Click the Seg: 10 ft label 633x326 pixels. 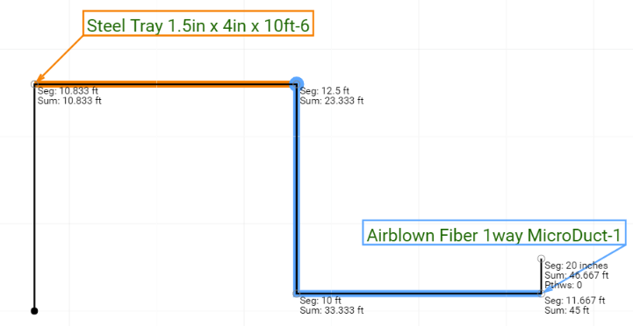point(320,301)
